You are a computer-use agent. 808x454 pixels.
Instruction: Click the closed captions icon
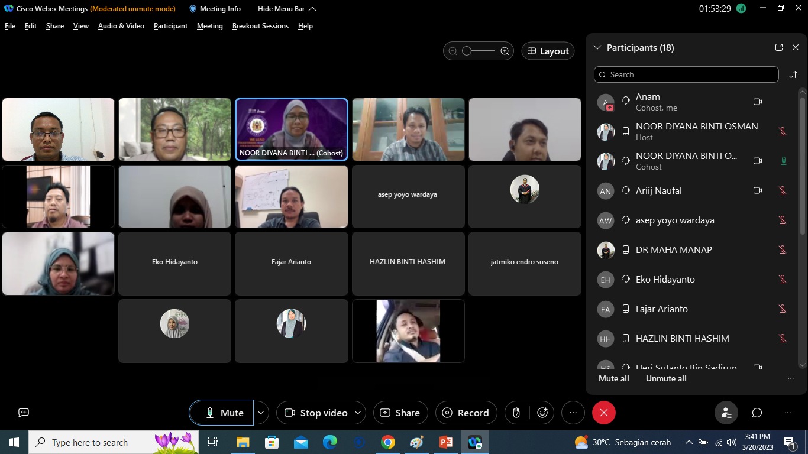click(x=24, y=413)
